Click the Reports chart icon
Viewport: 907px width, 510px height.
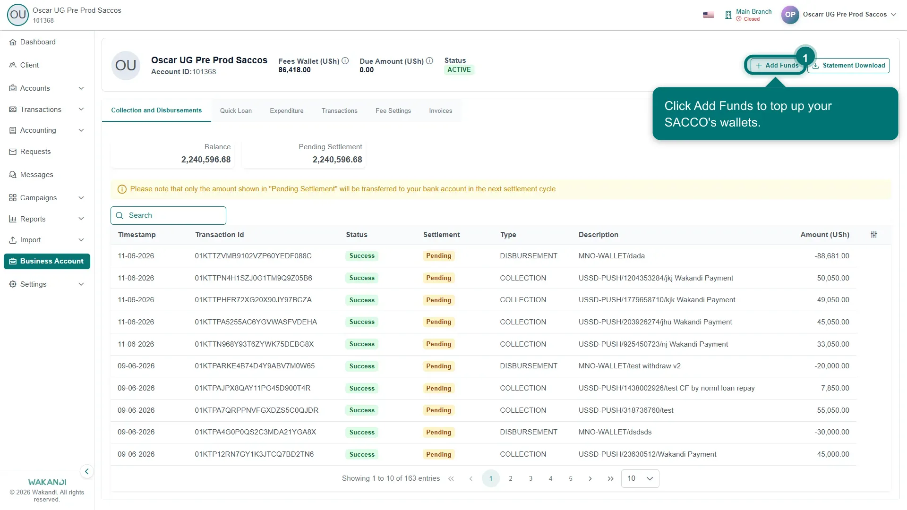click(13, 219)
